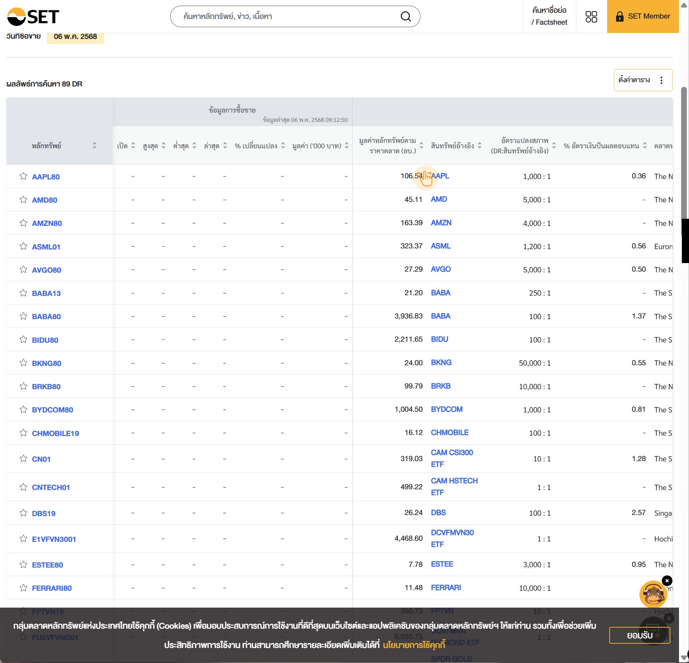
Task: Open the cookie policy link
Action: [x=414, y=645]
